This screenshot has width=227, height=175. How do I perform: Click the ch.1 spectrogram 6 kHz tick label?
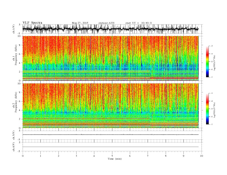coord(20,54)
